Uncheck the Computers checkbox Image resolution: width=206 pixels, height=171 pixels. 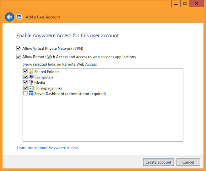coord(26,77)
